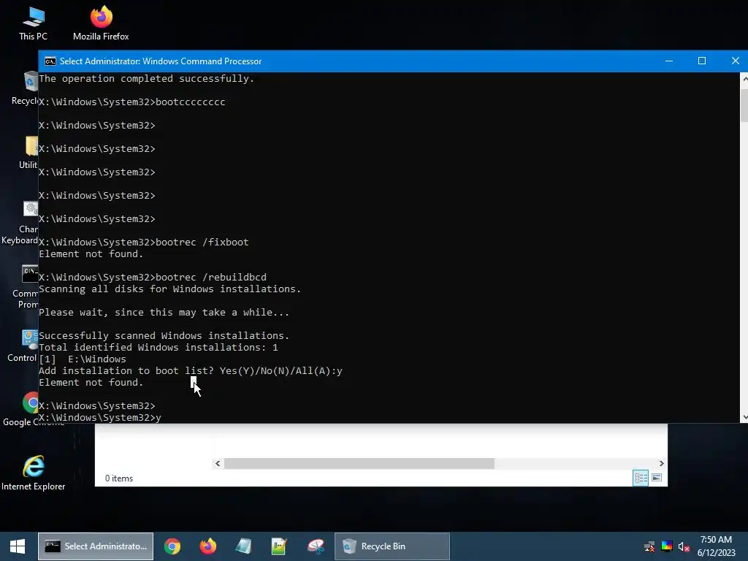Click Recycle Bin scroll right arrow
748x561 pixels.
(x=661, y=463)
